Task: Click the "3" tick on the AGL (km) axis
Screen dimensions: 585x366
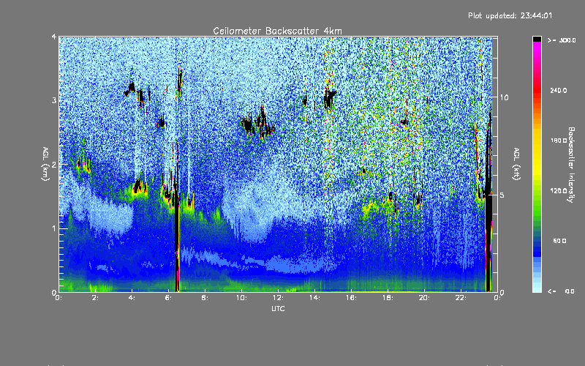Action: 54,100
